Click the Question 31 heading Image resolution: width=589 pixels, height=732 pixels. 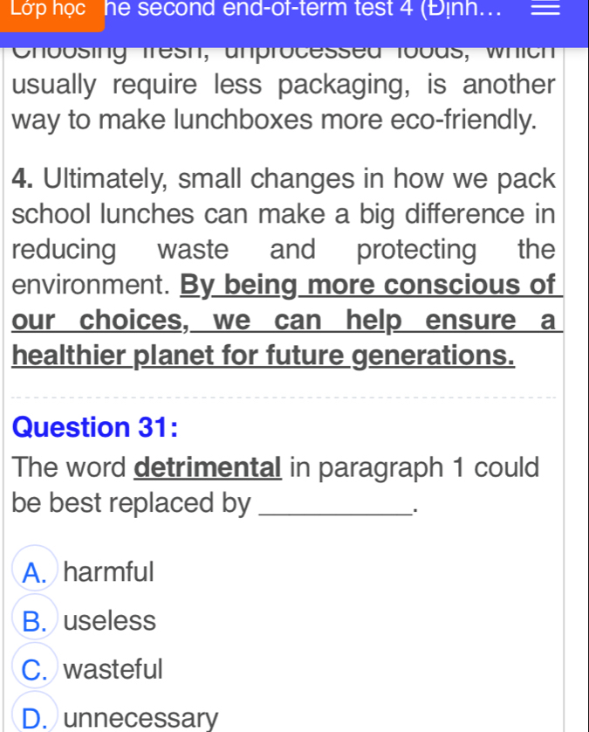(95, 427)
